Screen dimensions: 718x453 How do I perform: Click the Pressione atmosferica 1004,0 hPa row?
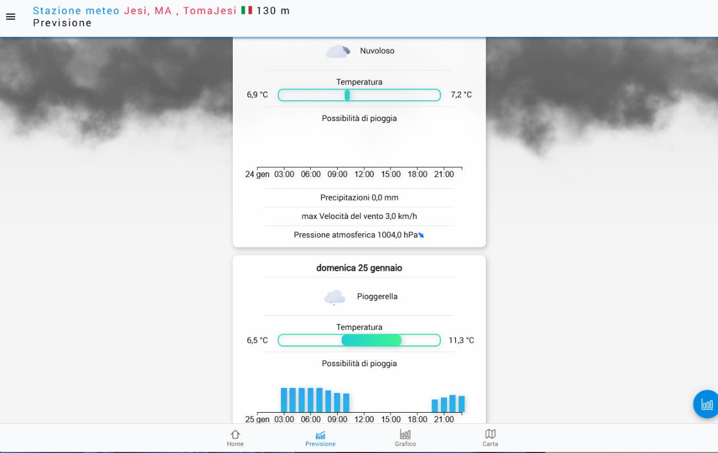356,235
